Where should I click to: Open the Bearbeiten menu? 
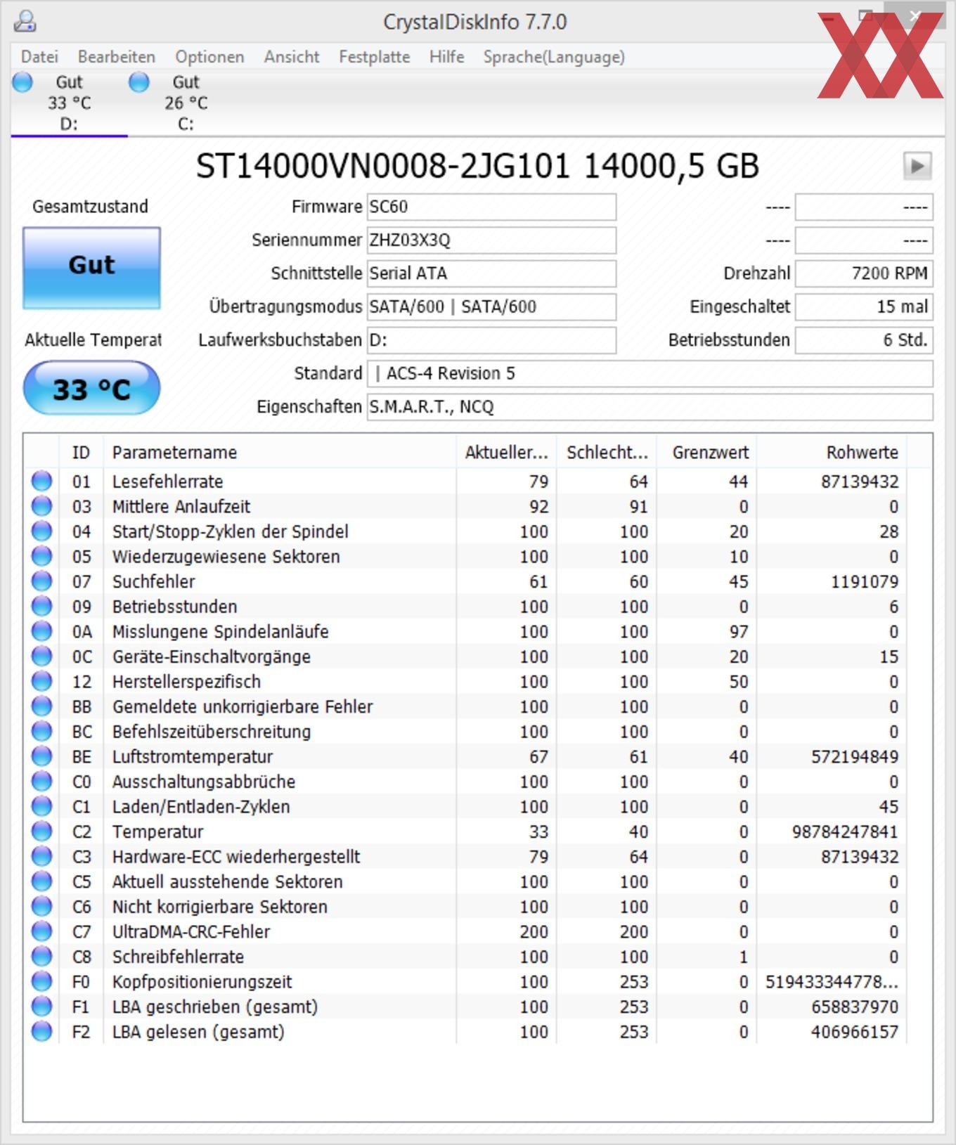[x=117, y=57]
